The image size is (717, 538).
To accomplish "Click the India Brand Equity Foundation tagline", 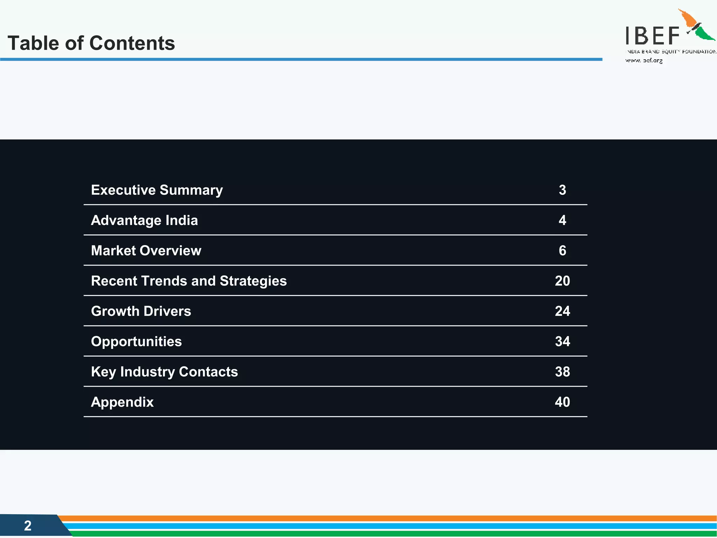I will point(670,51).
